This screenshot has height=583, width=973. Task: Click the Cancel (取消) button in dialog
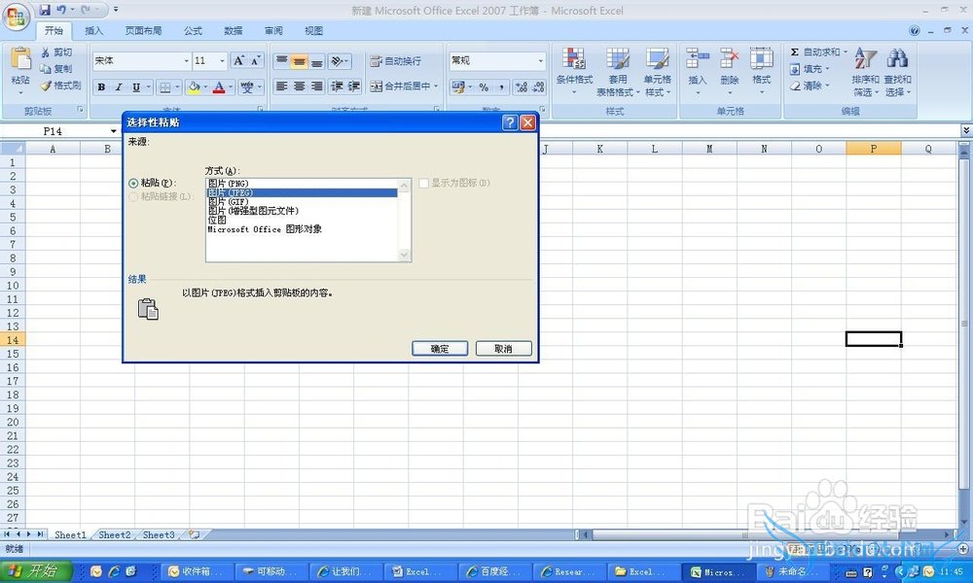(503, 349)
